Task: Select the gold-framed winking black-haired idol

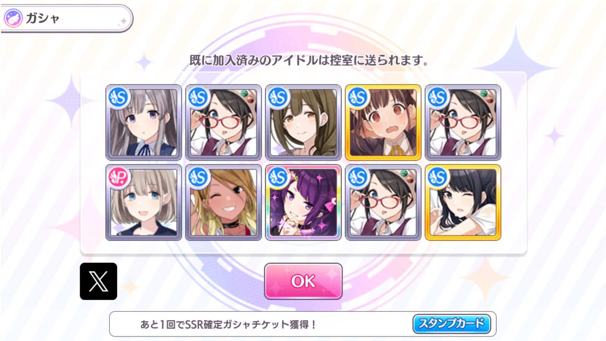Action: (463, 202)
